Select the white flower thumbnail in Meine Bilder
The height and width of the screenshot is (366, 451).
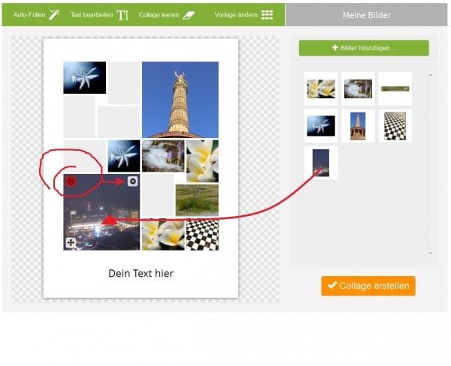(x=322, y=89)
